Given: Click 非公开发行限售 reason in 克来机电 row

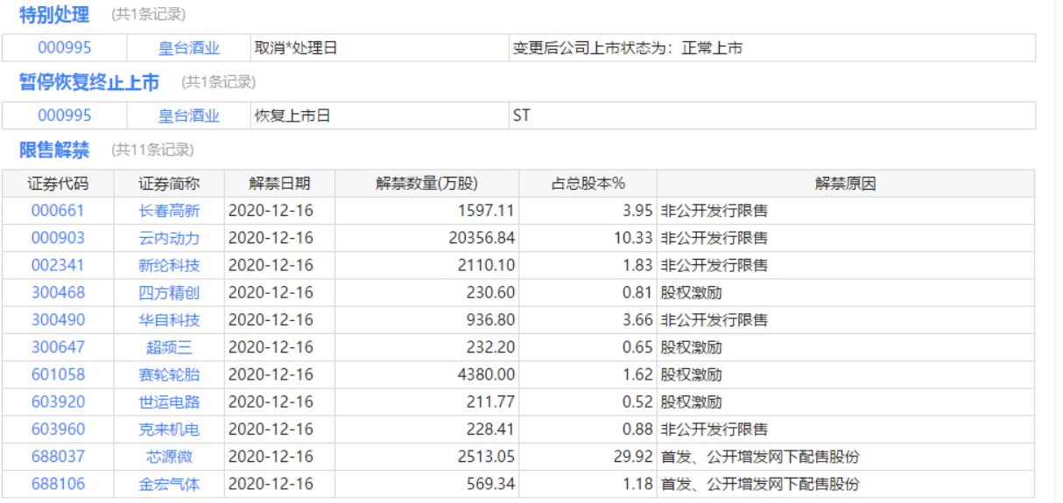Looking at the screenshot, I should coord(714,429).
